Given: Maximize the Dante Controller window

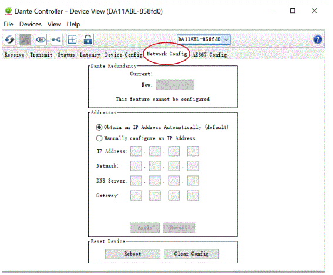Looking at the screenshot, I should [292, 11].
